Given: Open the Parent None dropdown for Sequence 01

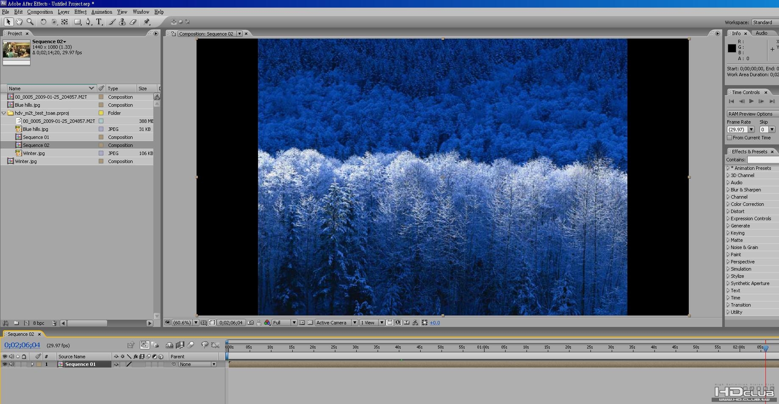Looking at the screenshot, I should [x=197, y=364].
